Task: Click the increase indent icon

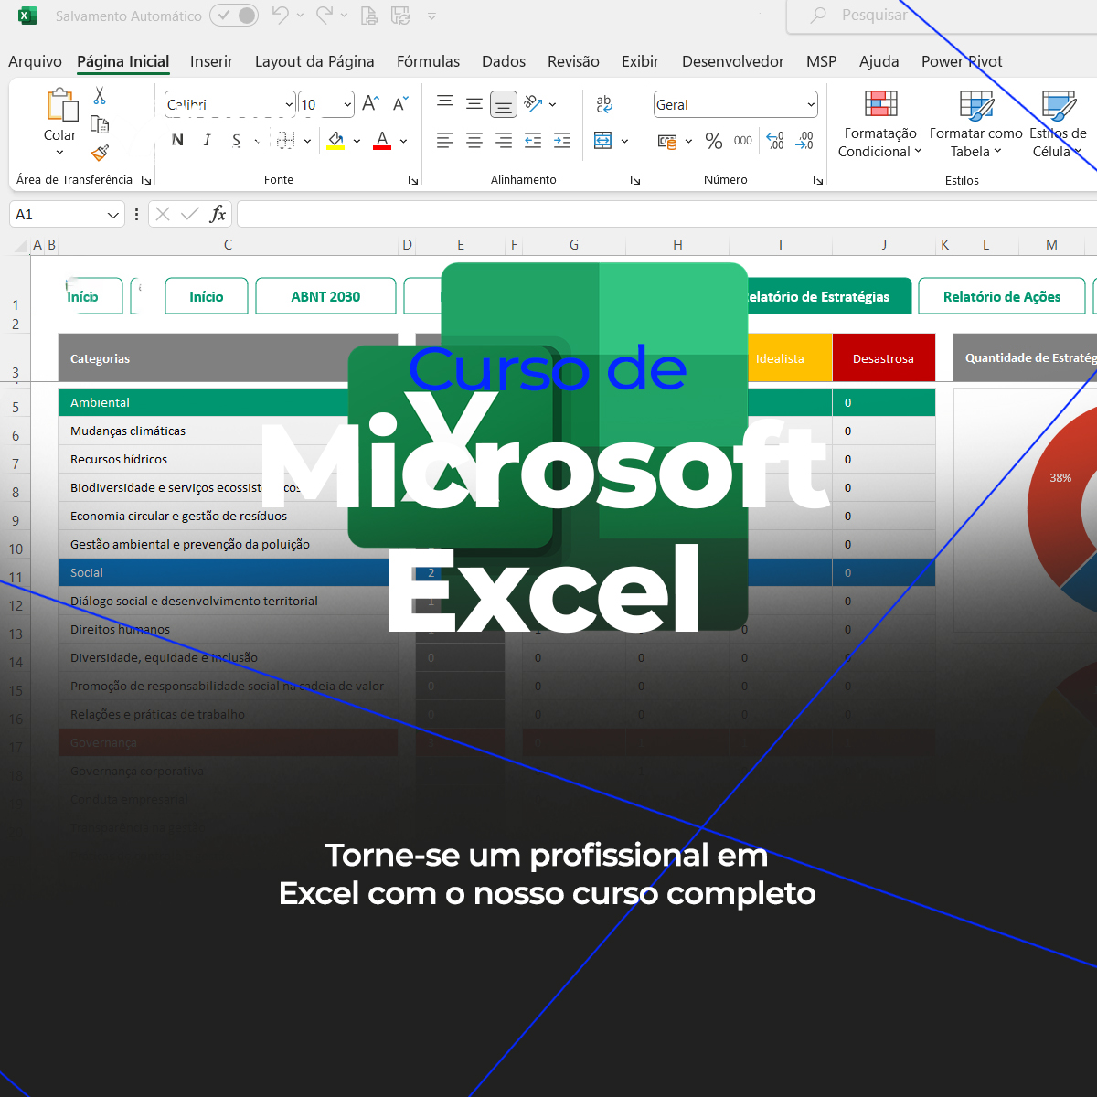Action: point(562,140)
